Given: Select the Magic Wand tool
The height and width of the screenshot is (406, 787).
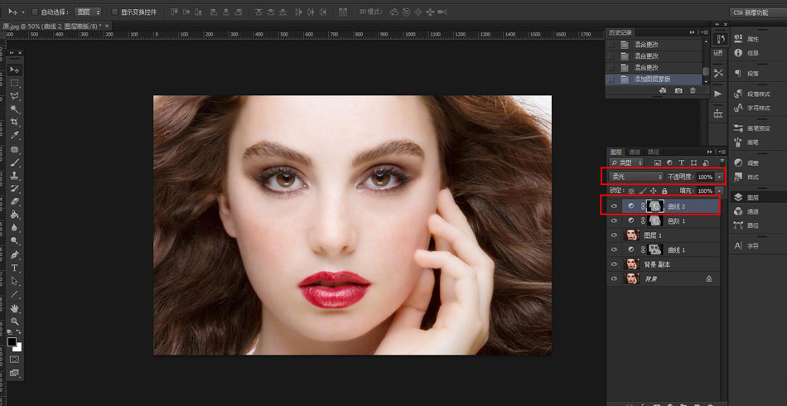Looking at the screenshot, I should tap(15, 109).
